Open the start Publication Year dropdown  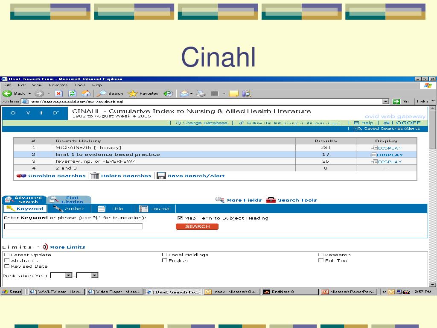[x=69, y=275]
